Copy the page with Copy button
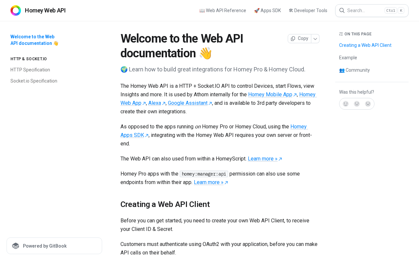The height and width of the screenshot is (262, 419). click(x=300, y=39)
